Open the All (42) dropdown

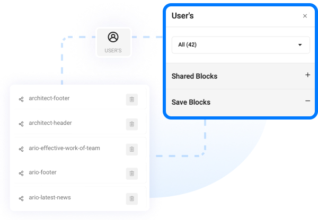[241, 45]
